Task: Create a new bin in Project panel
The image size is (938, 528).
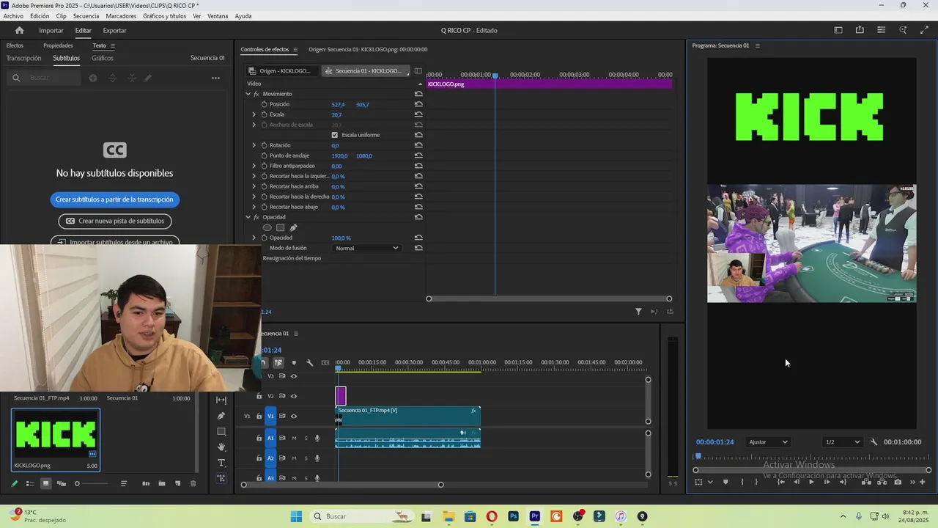Action: point(162,483)
